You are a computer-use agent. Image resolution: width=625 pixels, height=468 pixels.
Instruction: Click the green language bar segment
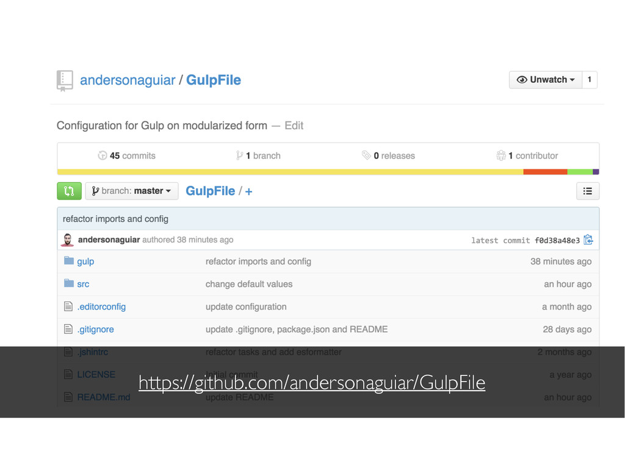coord(580,172)
